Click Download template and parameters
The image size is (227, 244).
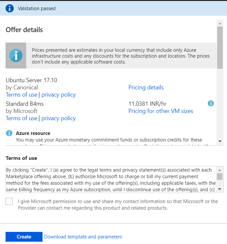(83, 237)
